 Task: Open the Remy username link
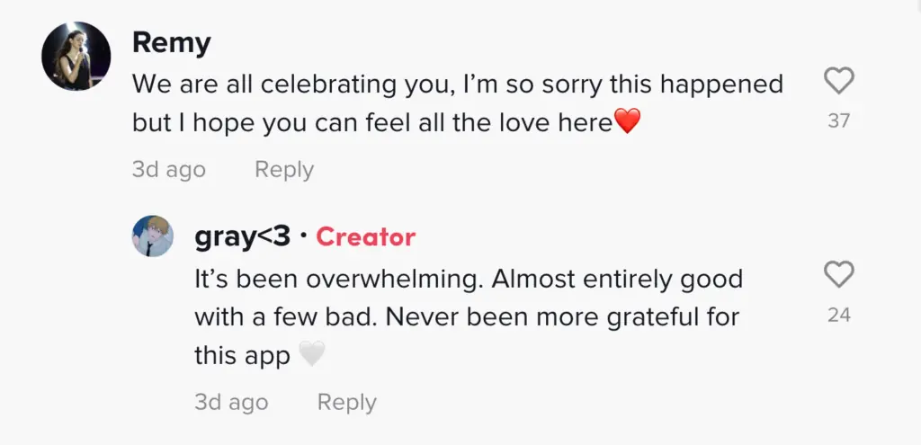[171, 42]
